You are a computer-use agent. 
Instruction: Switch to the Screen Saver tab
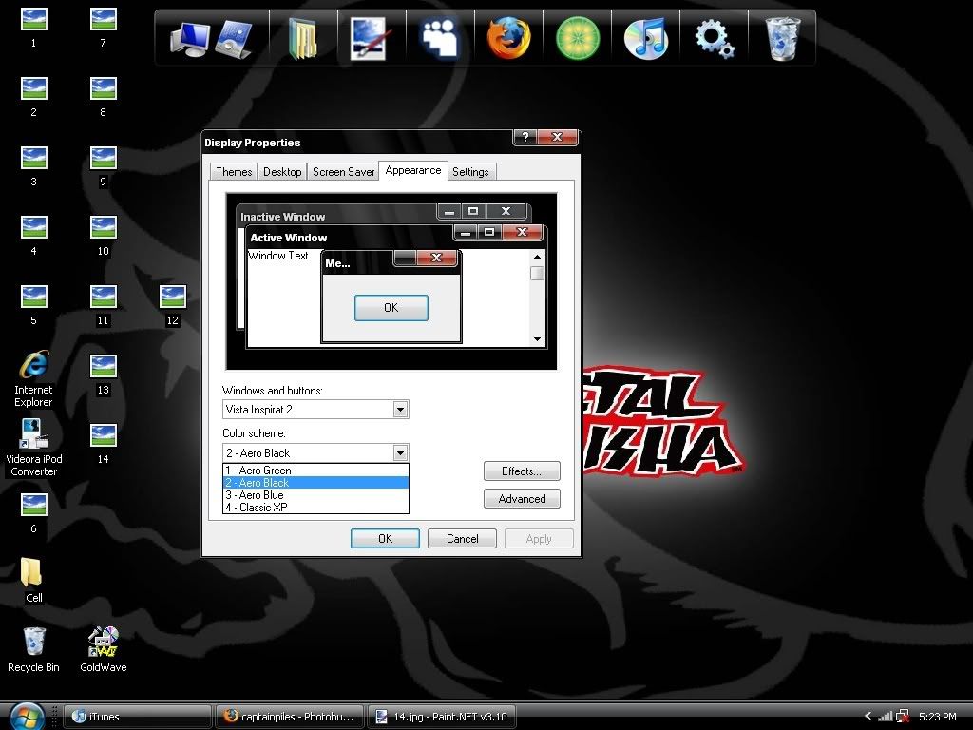pyautogui.click(x=343, y=172)
